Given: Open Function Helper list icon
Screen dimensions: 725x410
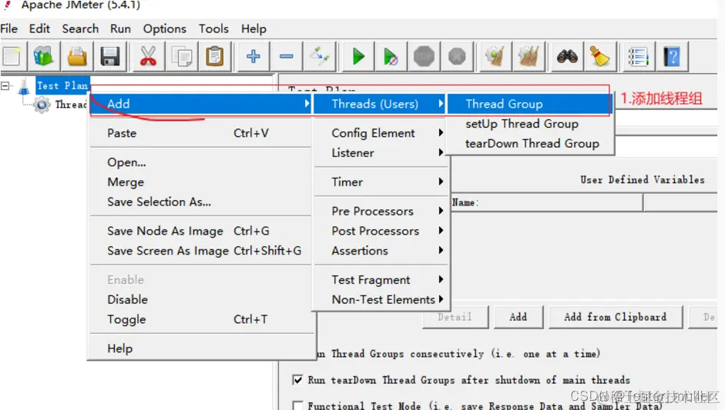Looking at the screenshot, I should [x=639, y=56].
